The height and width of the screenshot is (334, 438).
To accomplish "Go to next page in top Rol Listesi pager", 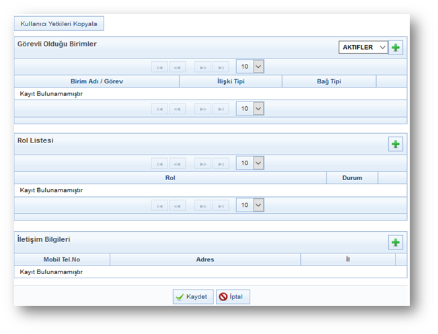I will [x=203, y=164].
